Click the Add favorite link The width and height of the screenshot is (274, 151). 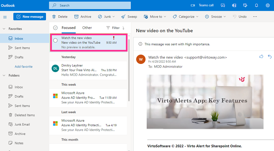click(x=23, y=67)
